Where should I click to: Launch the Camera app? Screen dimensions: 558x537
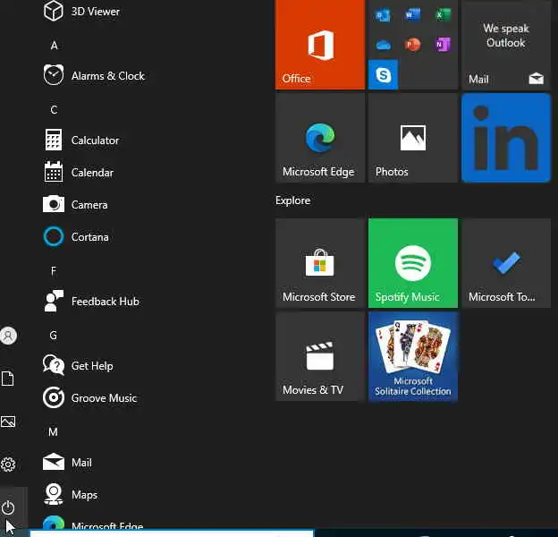click(75, 205)
